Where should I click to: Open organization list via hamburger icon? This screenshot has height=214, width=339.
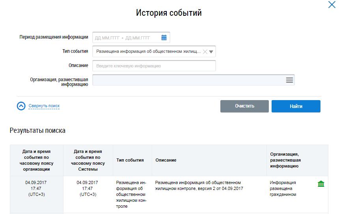point(289,80)
